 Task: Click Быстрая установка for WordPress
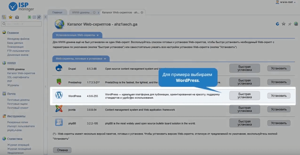[245, 96]
